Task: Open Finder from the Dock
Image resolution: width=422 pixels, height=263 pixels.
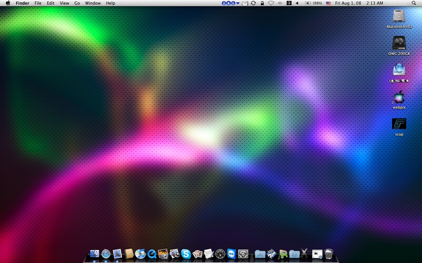Action: (x=94, y=254)
